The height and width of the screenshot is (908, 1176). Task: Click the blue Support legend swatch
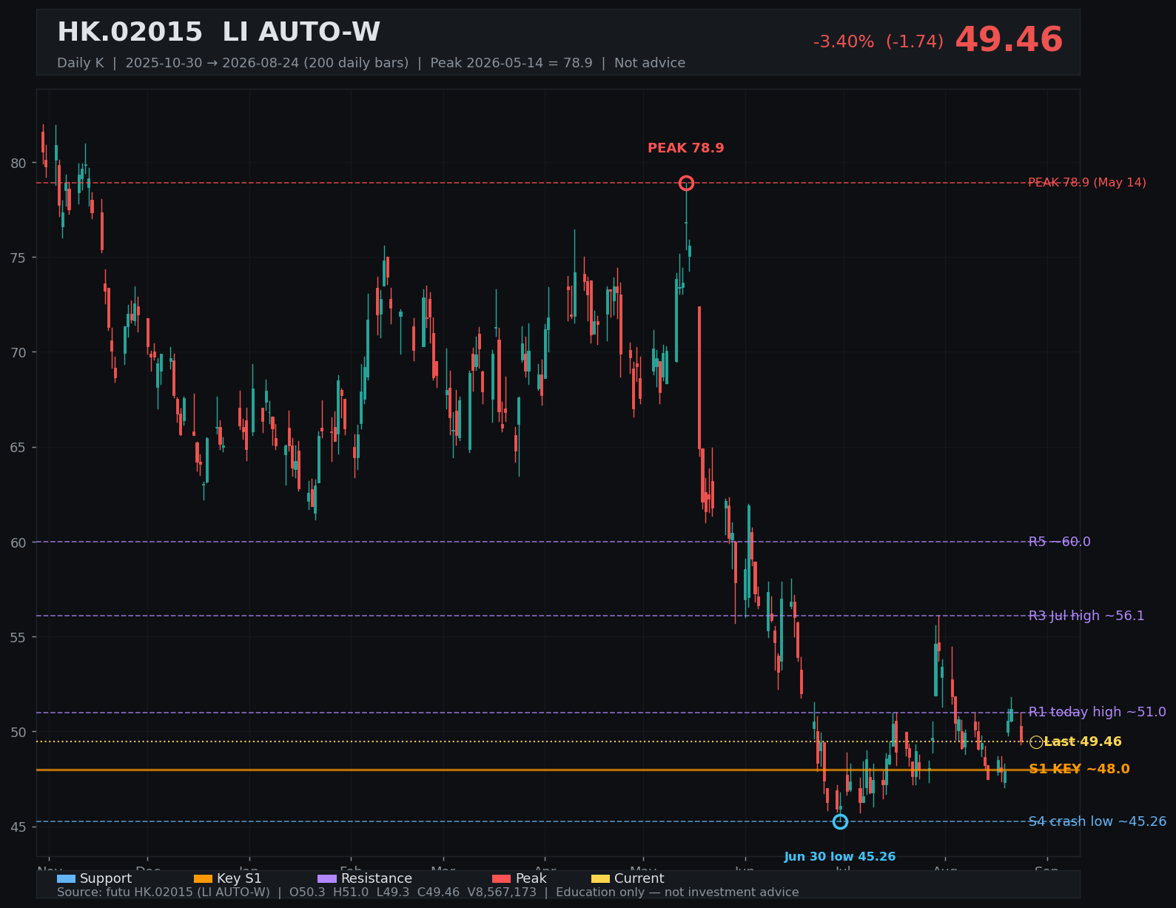click(66, 878)
